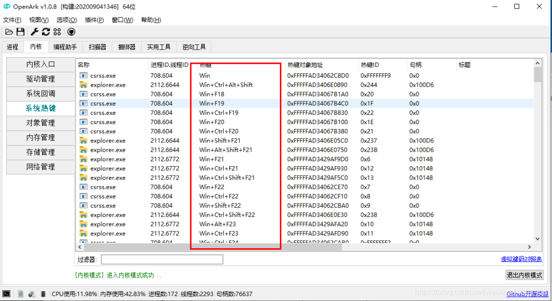Switch to the 编程助手 tab
Image resolution: width=552 pixels, height=301 pixels.
pyautogui.click(x=65, y=47)
